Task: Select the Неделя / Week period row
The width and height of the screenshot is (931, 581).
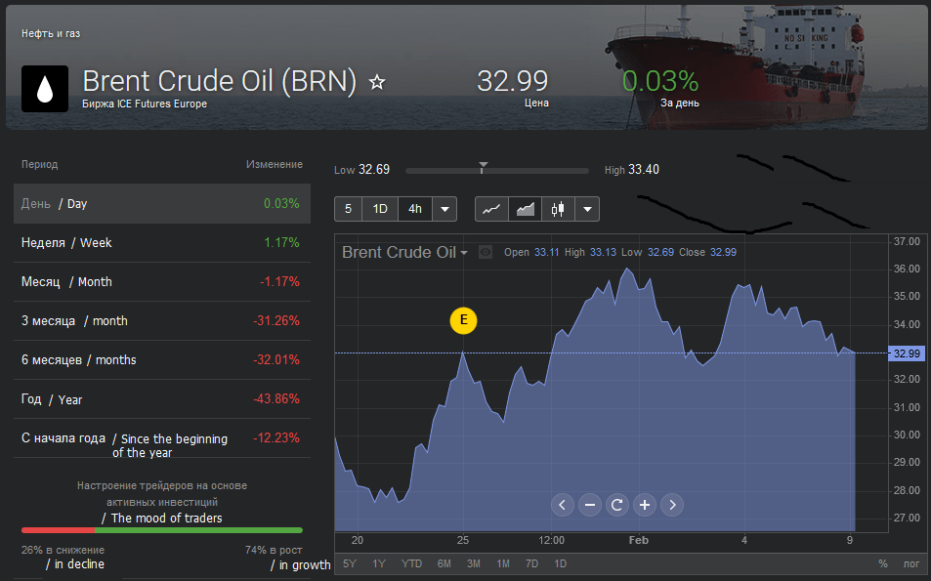Action: 161,242
